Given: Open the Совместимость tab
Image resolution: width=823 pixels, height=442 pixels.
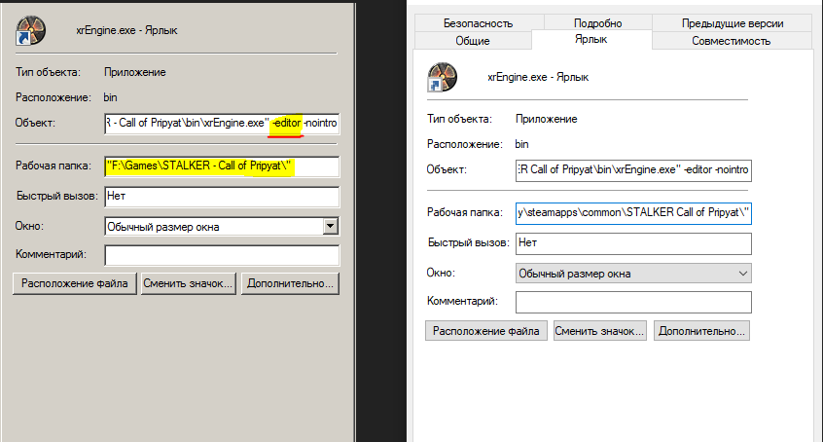Looking at the screenshot, I should tap(732, 41).
